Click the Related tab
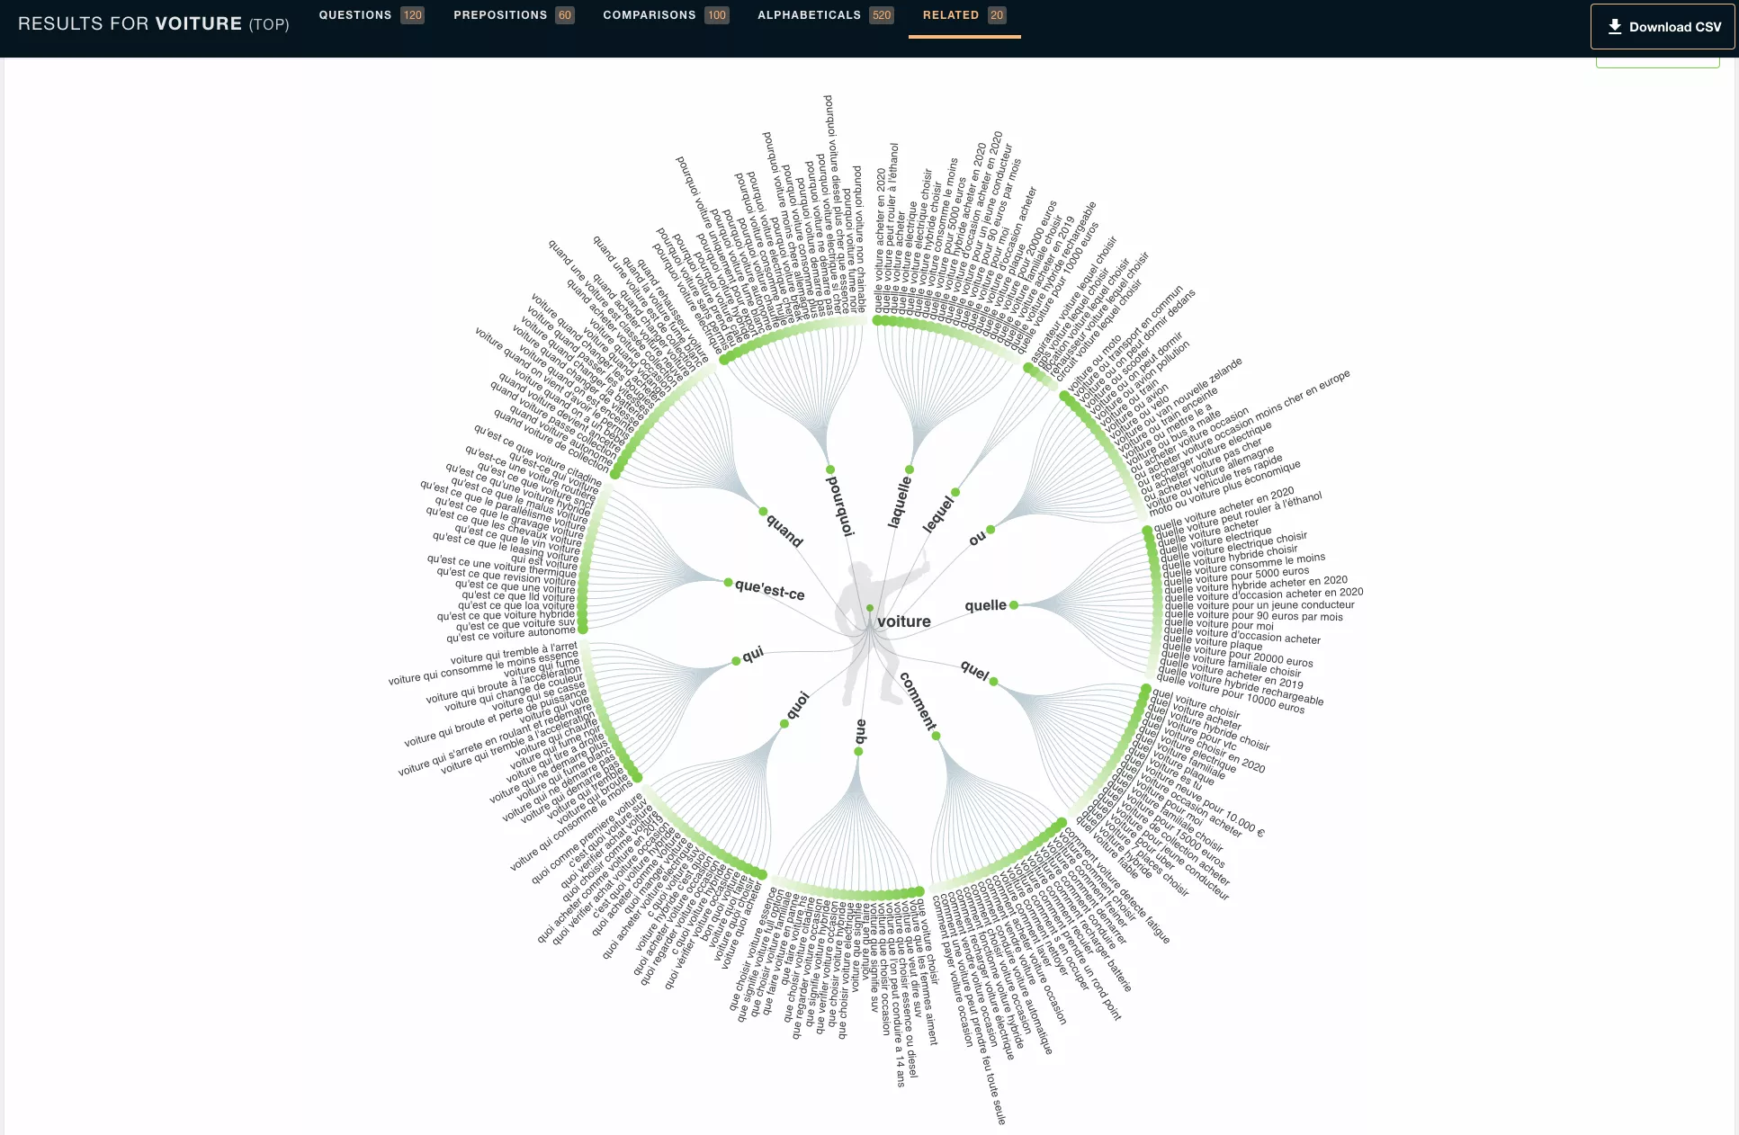This screenshot has width=1739, height=1135. [x=950, y=15]
